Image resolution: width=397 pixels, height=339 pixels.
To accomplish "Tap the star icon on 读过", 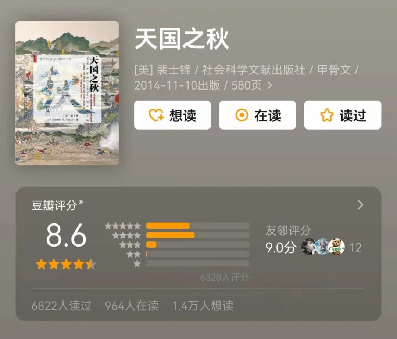I will (x=327, y=115).
